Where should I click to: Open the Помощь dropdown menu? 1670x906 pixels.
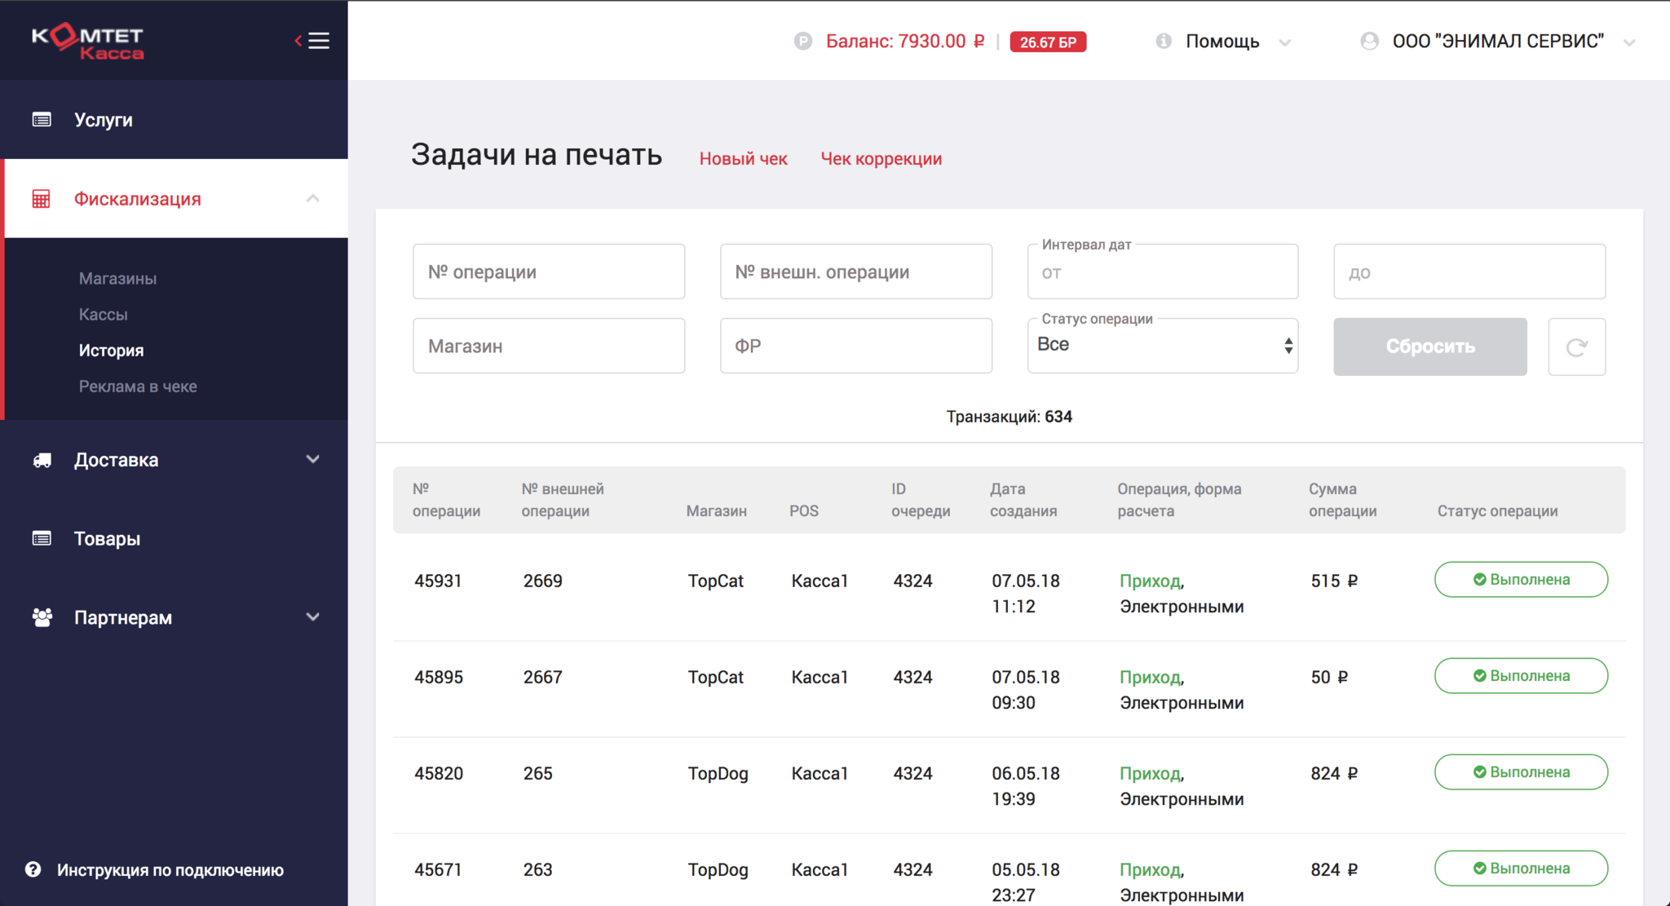coord(1222,42)
